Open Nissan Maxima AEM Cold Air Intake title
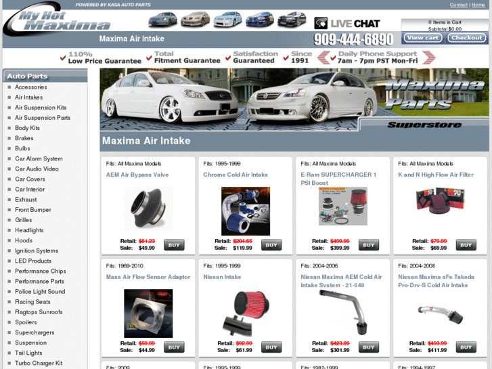The height and width of the screenshot is (369, 492). click(341, 281)
